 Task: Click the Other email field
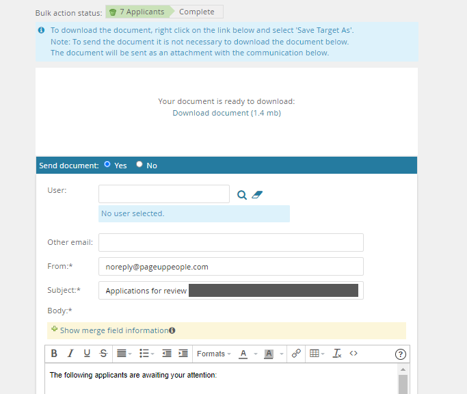(x=231, y=242)
